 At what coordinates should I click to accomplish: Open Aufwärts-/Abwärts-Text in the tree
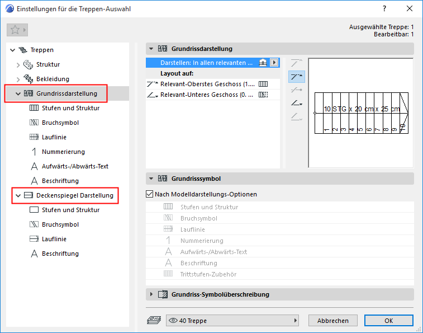point(75,167)
